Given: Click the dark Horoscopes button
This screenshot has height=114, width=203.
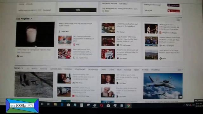Looking at the screenshot, I should click(174, 5).
